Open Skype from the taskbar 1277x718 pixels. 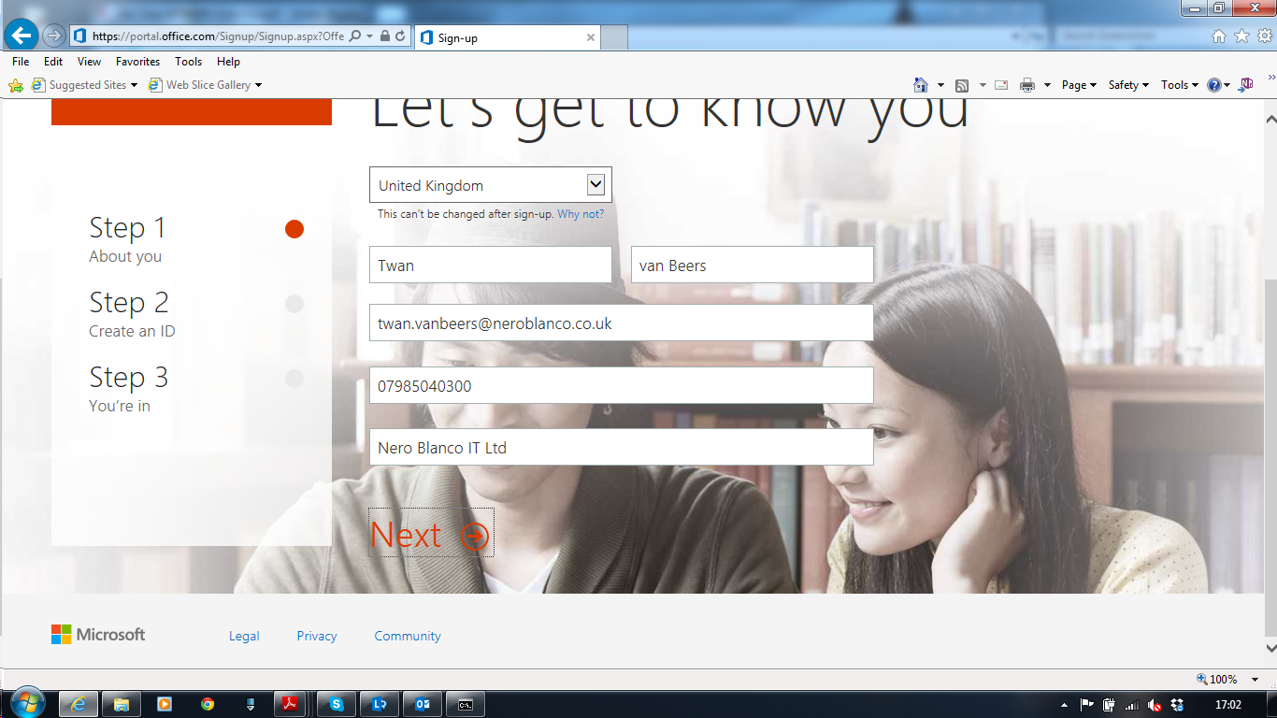[337, 704]
